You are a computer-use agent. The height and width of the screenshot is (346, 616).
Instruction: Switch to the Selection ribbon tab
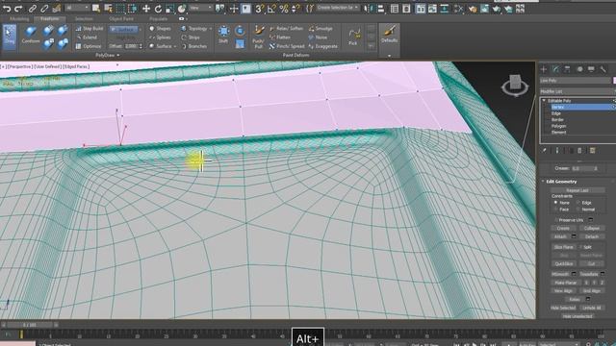tap(84, 19)
